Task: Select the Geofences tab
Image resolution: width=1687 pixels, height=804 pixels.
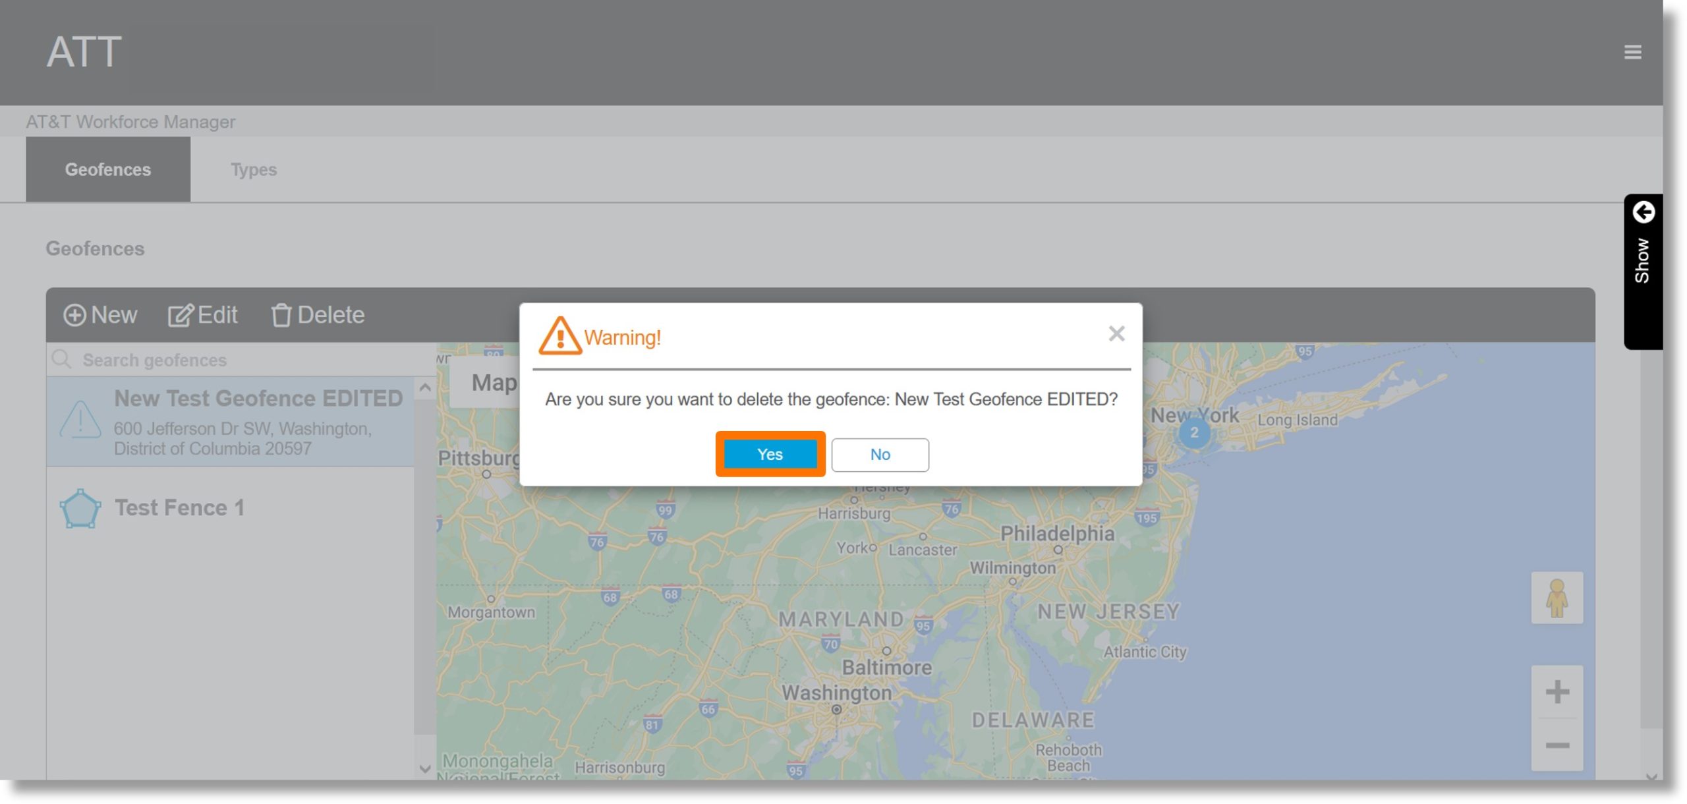Action: point(107,169)
